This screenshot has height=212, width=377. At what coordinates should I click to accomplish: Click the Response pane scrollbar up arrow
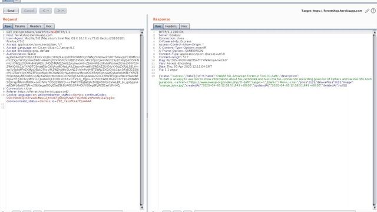point(375,32)
